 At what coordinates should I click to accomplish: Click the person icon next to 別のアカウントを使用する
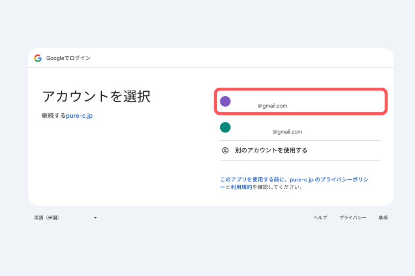225,150
